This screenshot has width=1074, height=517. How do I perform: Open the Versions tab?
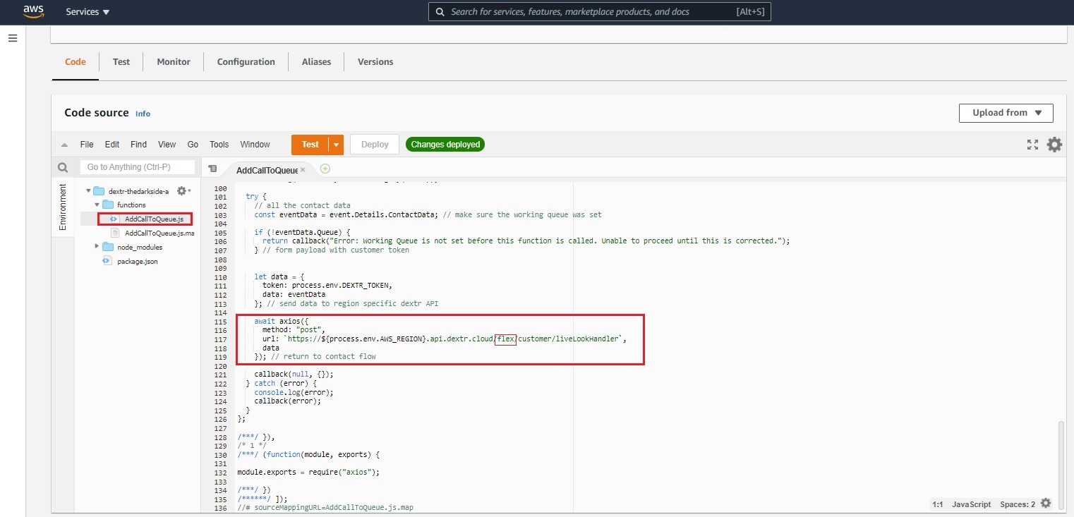pyautogui.click(x=375, y=62)
